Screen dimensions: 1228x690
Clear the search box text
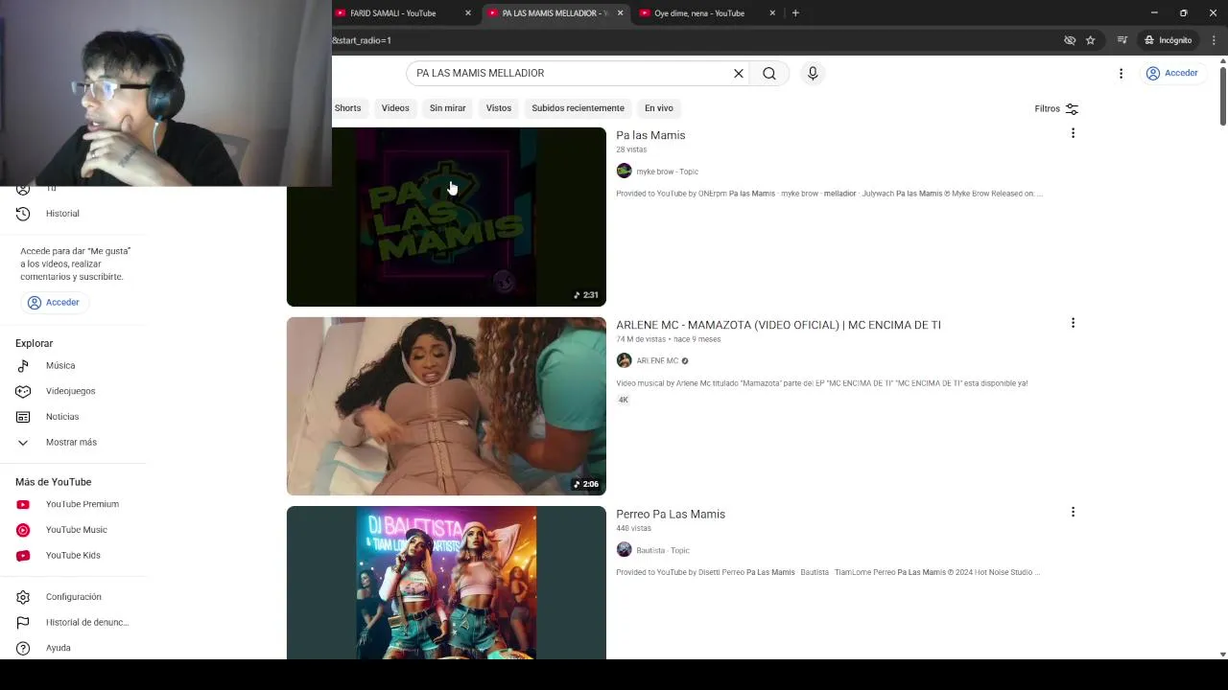click(x=739, y=73)
